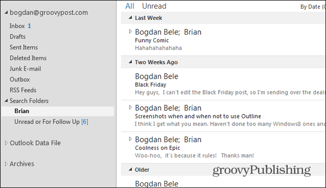Collapse the Last Week message group
The image size is (326, 188).
click(x=130, y=18)
